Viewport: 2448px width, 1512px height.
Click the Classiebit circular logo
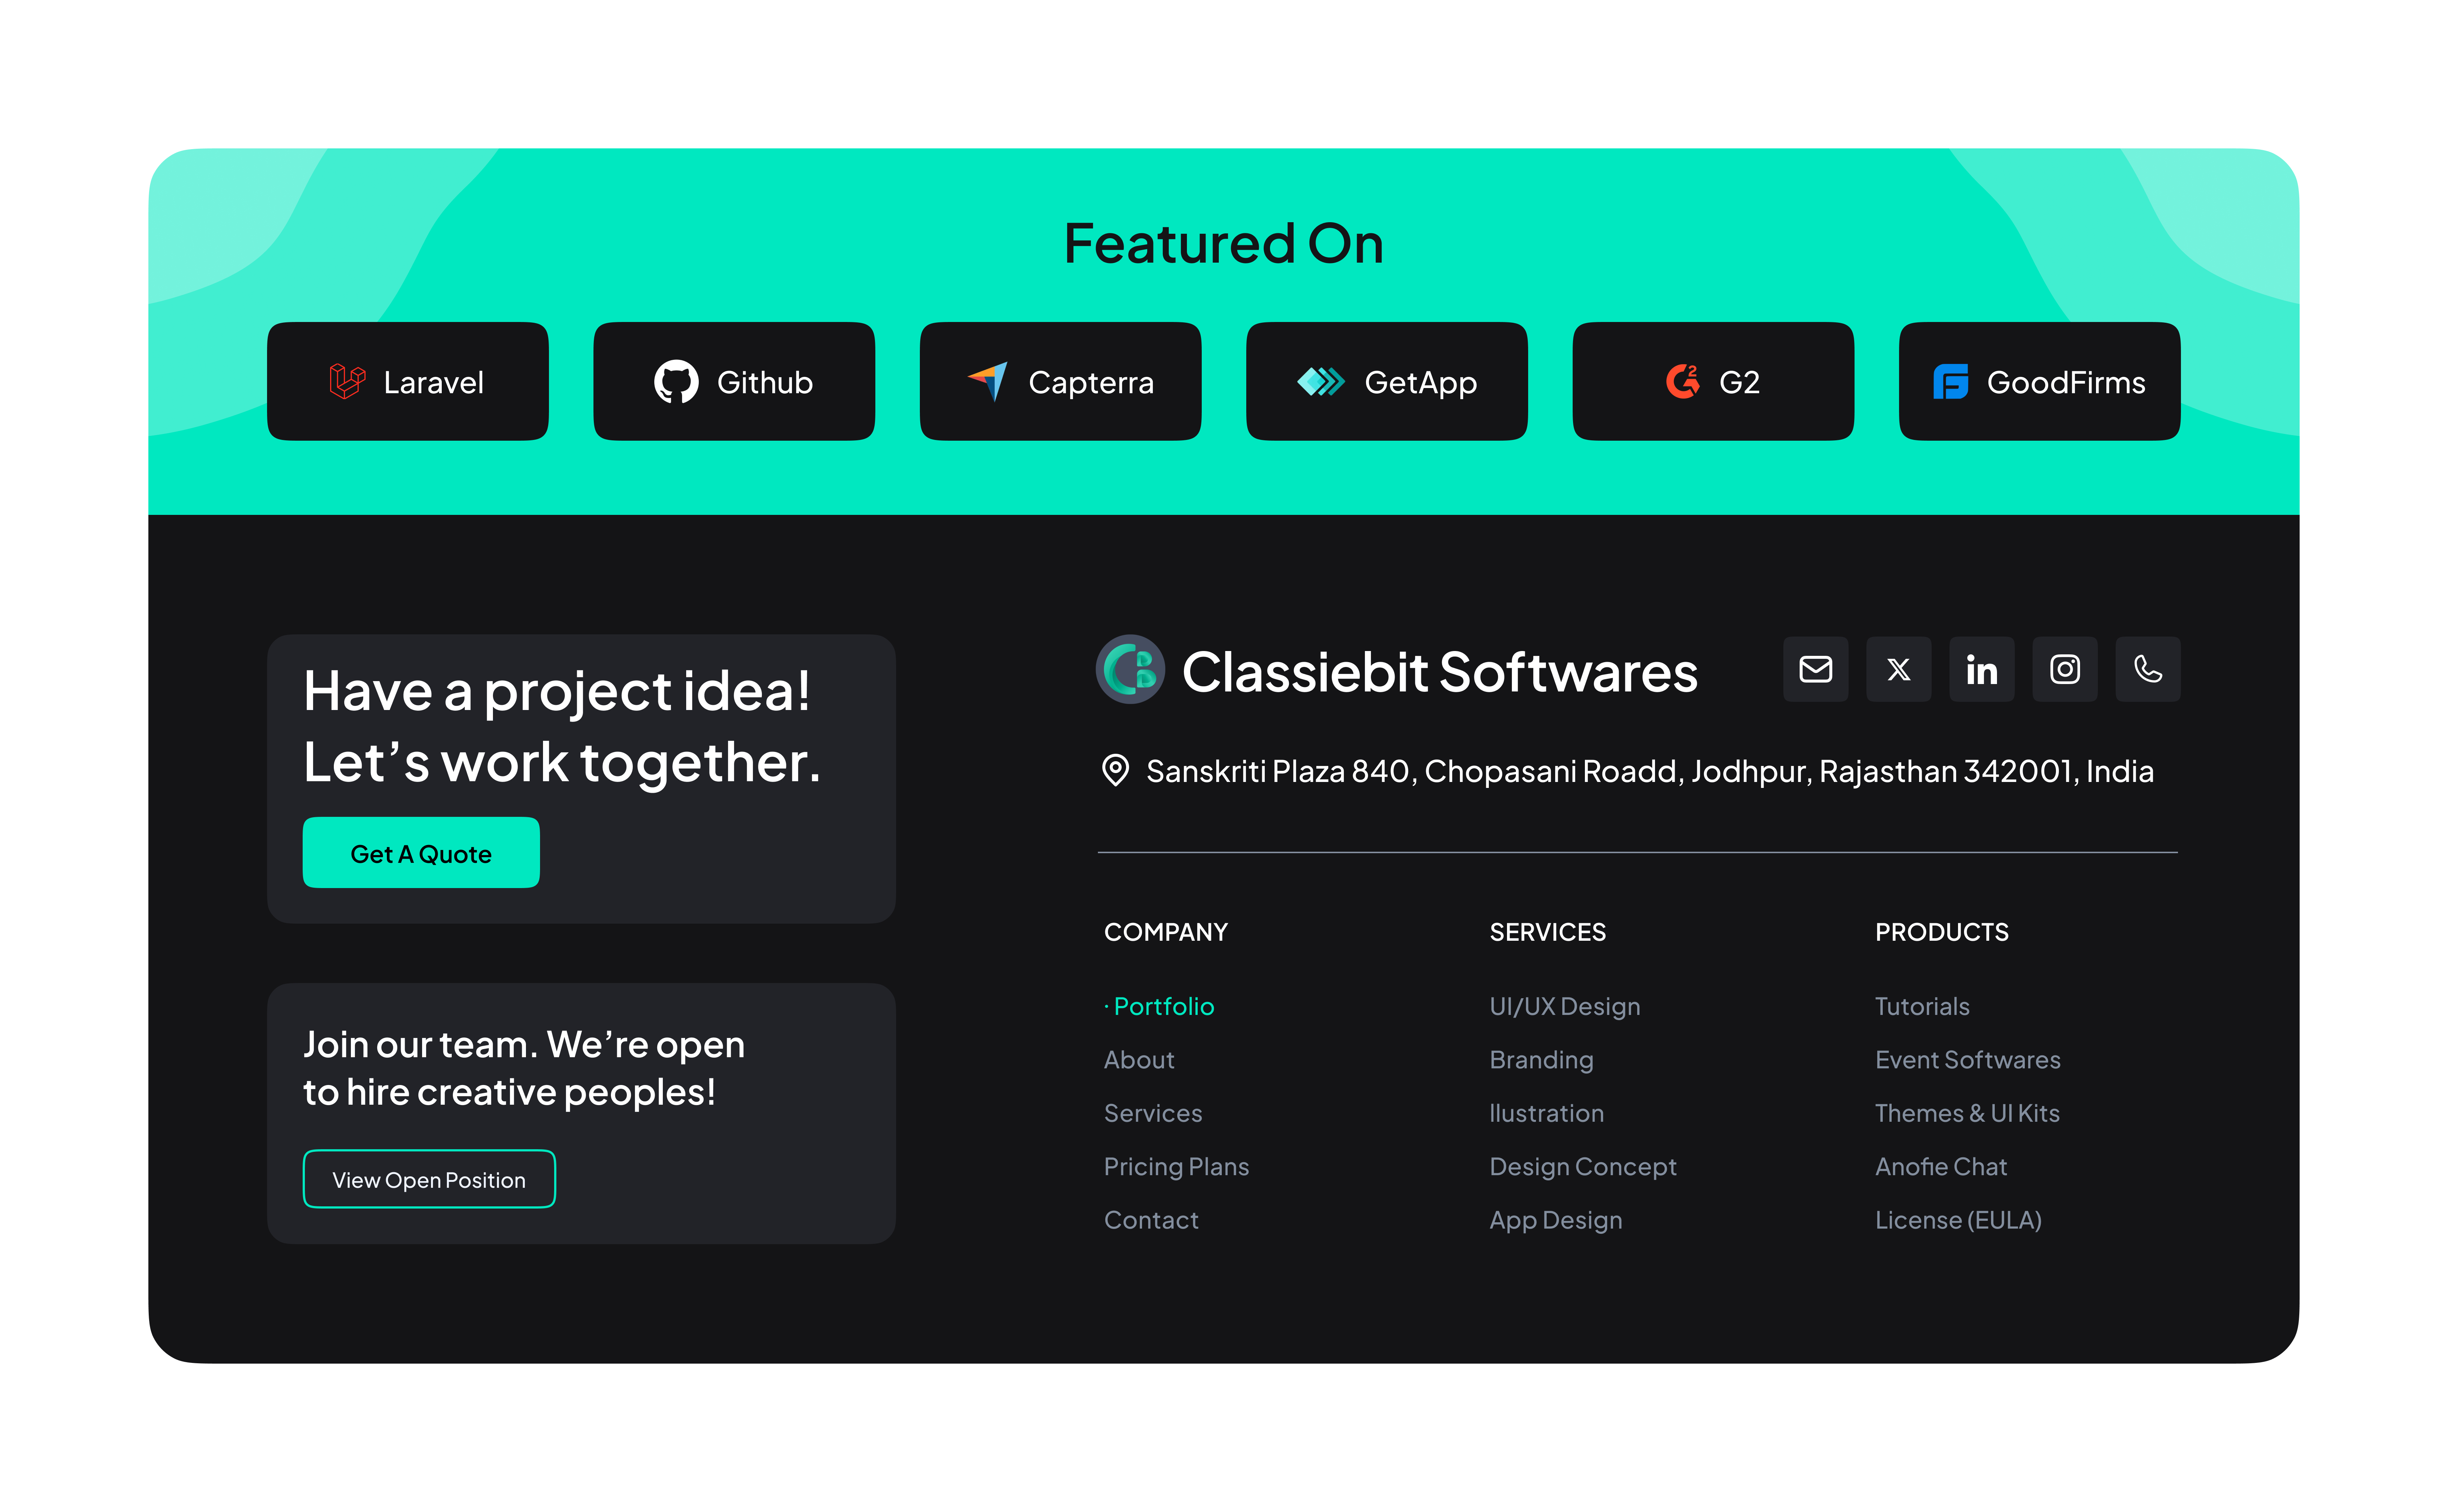(x=1131, y=669)
